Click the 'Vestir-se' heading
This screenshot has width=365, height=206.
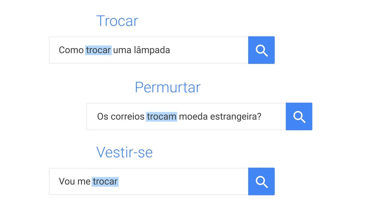click(x=125, y=152)
